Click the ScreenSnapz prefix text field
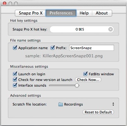127x126 pixels. click(x=92, y=48)
